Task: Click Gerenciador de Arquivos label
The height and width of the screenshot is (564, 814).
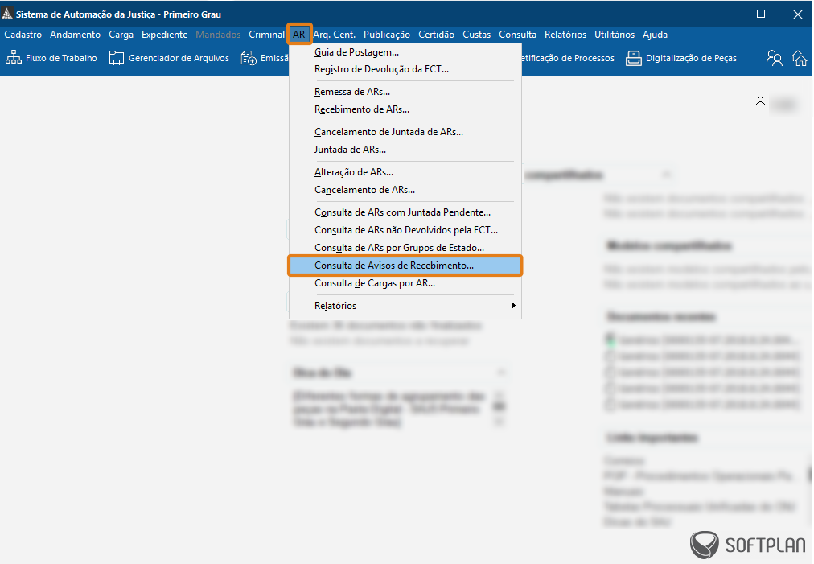Action: [x=179, y=58]
